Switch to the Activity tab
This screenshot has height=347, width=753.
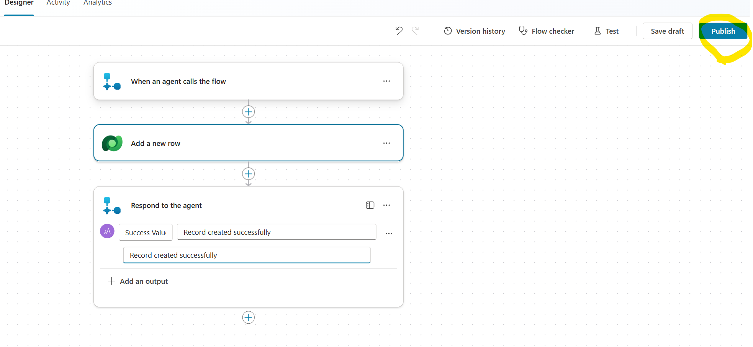tap(58, 3)
